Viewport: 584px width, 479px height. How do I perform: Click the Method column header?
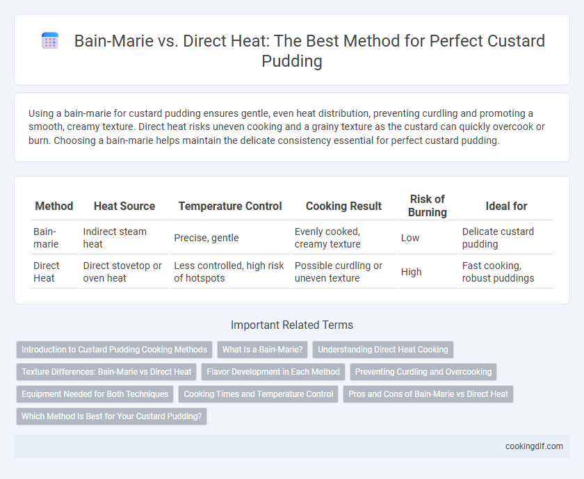pyautogui.click(x=54, y=206)
